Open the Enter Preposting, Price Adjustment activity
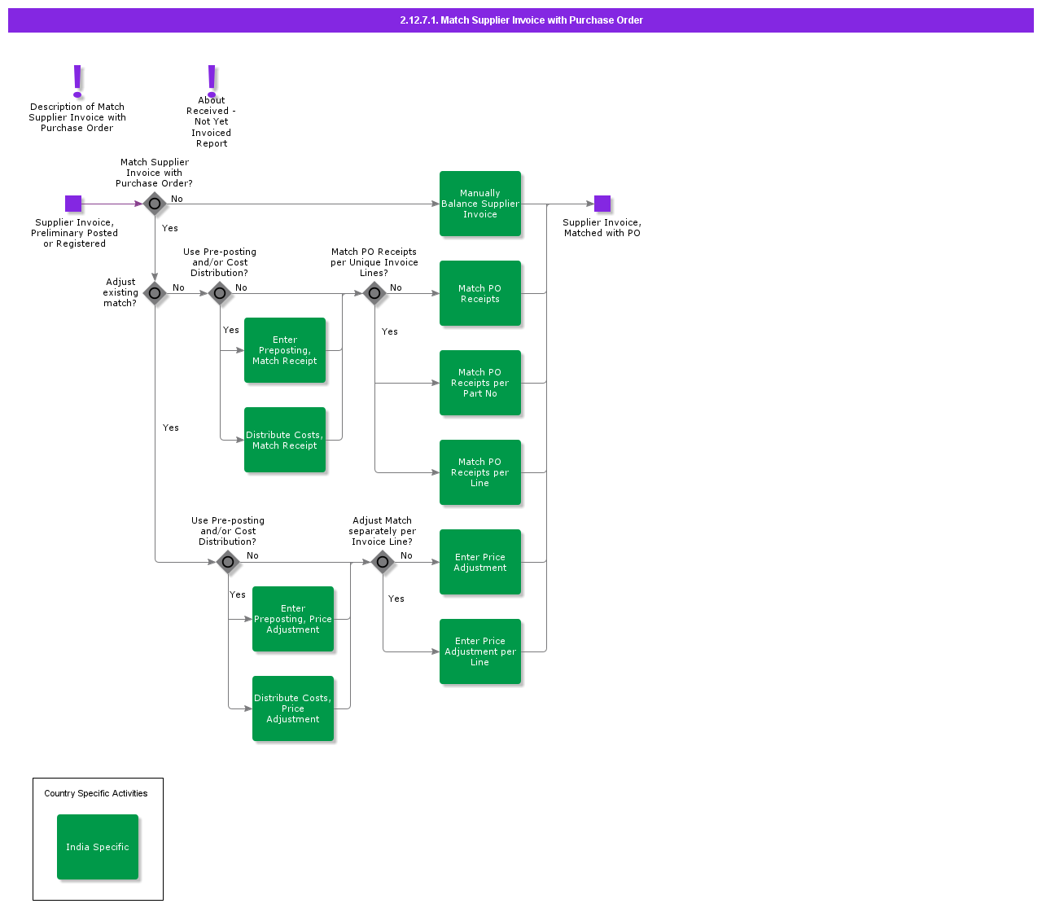The height and width of the screenshot is (908, 1042). tap(293, 619)
